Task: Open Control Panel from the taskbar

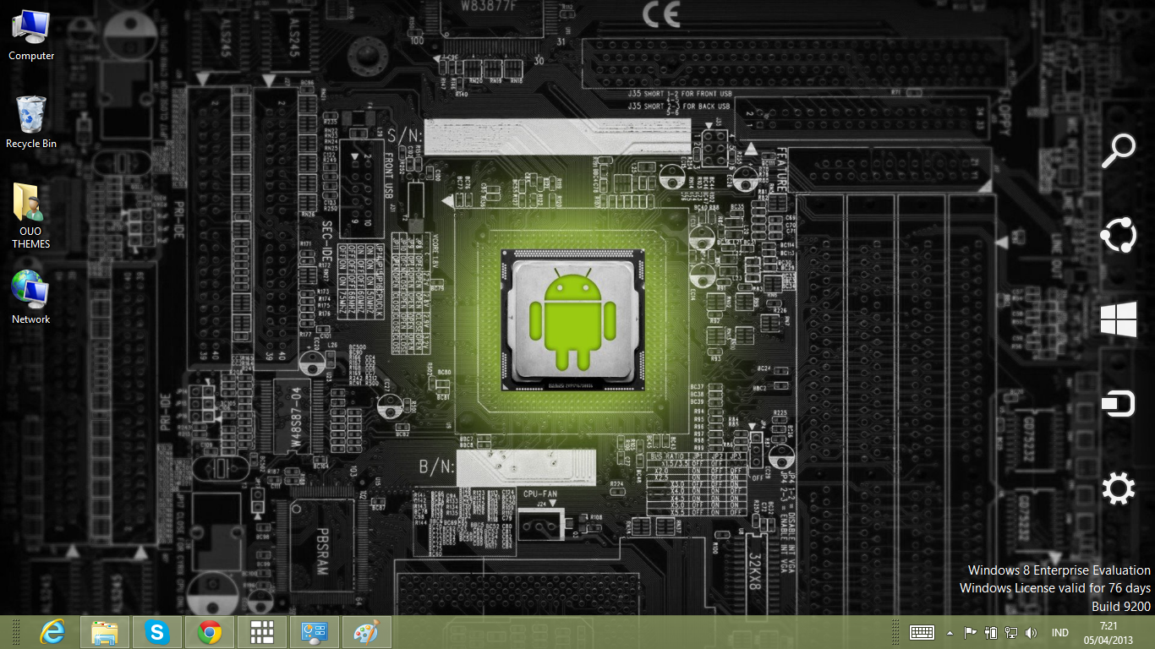Action: click(x=315, y=632)
